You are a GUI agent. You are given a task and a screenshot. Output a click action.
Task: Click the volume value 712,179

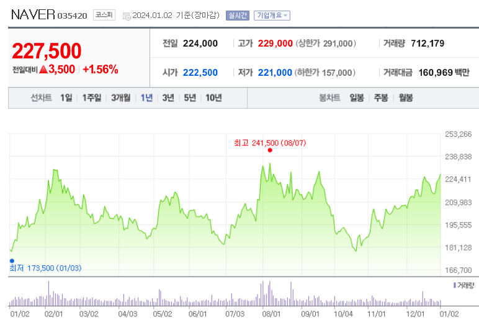[x=428, y=44]
